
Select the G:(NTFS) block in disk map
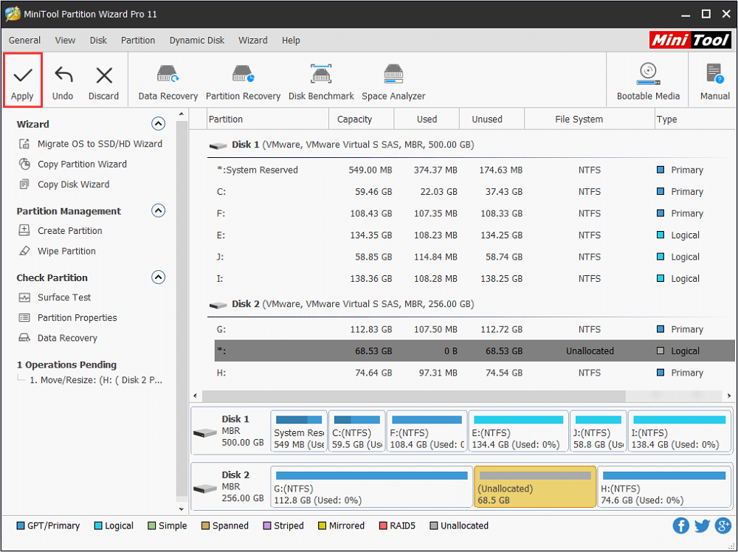(371, 486)
